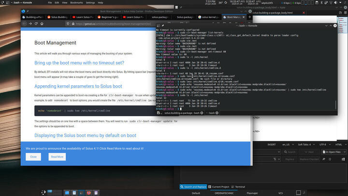The height and width of the screenshot is (196, 348).
Task: Switch to the Building a Package tab
Action: [33, 17]
